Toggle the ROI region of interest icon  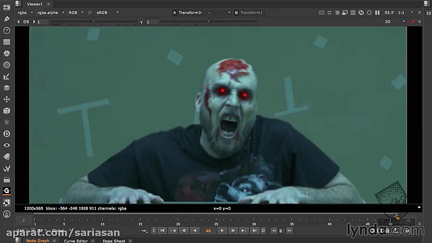click(369, 12)
